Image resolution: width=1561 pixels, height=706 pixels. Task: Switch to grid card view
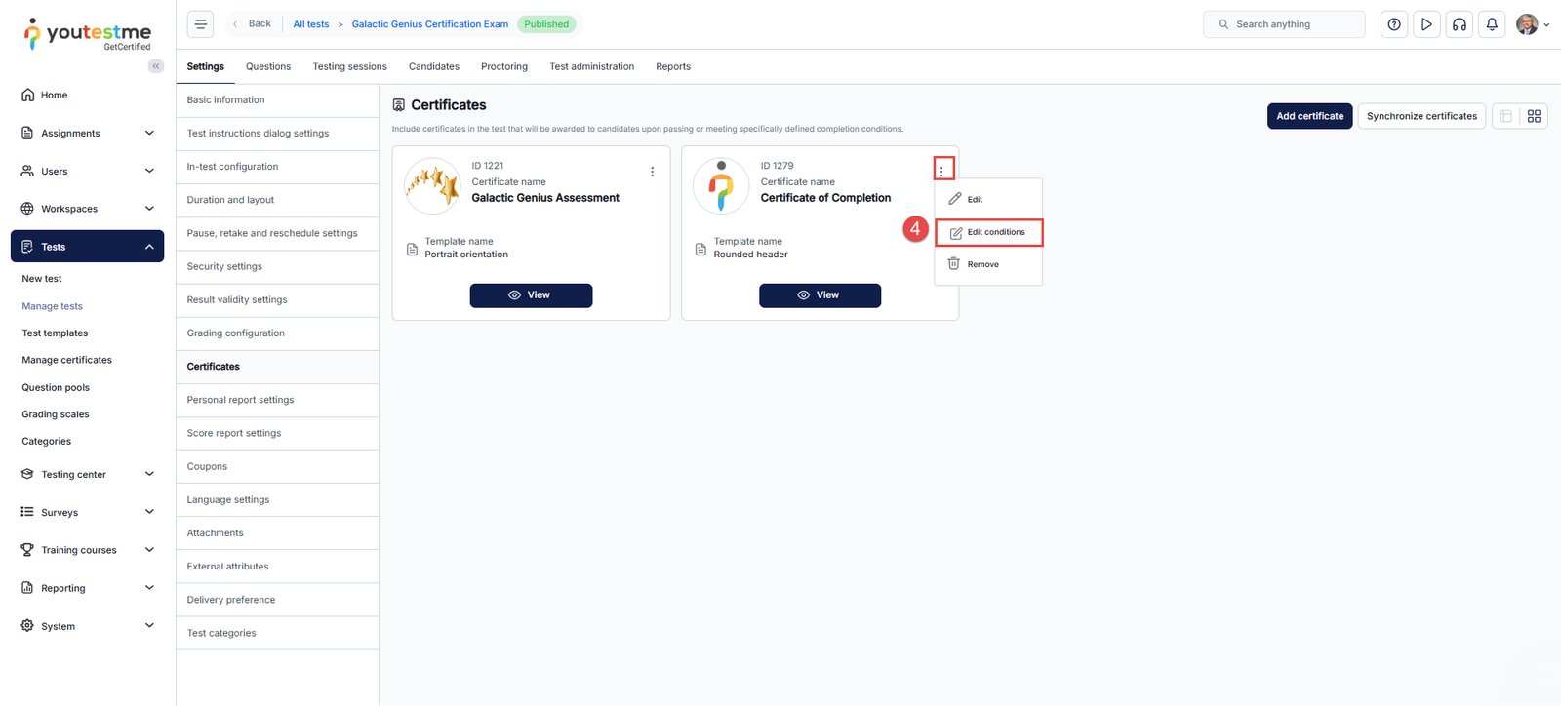(x=1534, y=116)
